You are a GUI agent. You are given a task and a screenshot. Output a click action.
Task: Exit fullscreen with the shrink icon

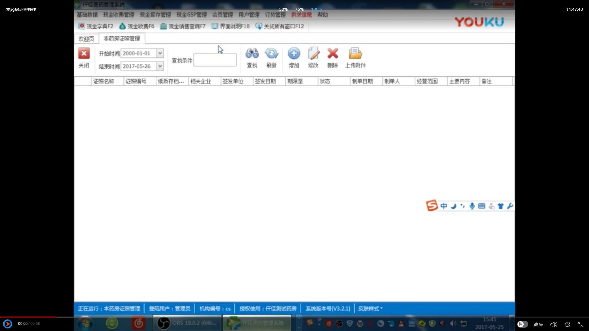click(580, 324)
